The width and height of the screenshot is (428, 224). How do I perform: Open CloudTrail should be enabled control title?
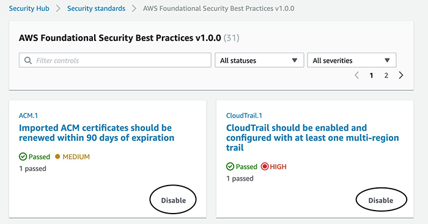[312, 137]
